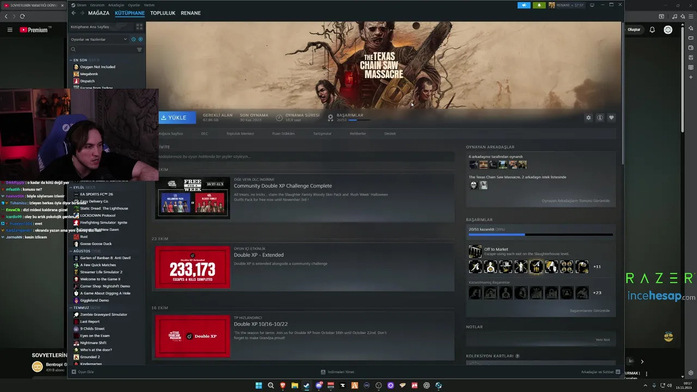The image size is (697, 392).
Task: Open YouTube notifications bell in browser
Action: (652, 30)
